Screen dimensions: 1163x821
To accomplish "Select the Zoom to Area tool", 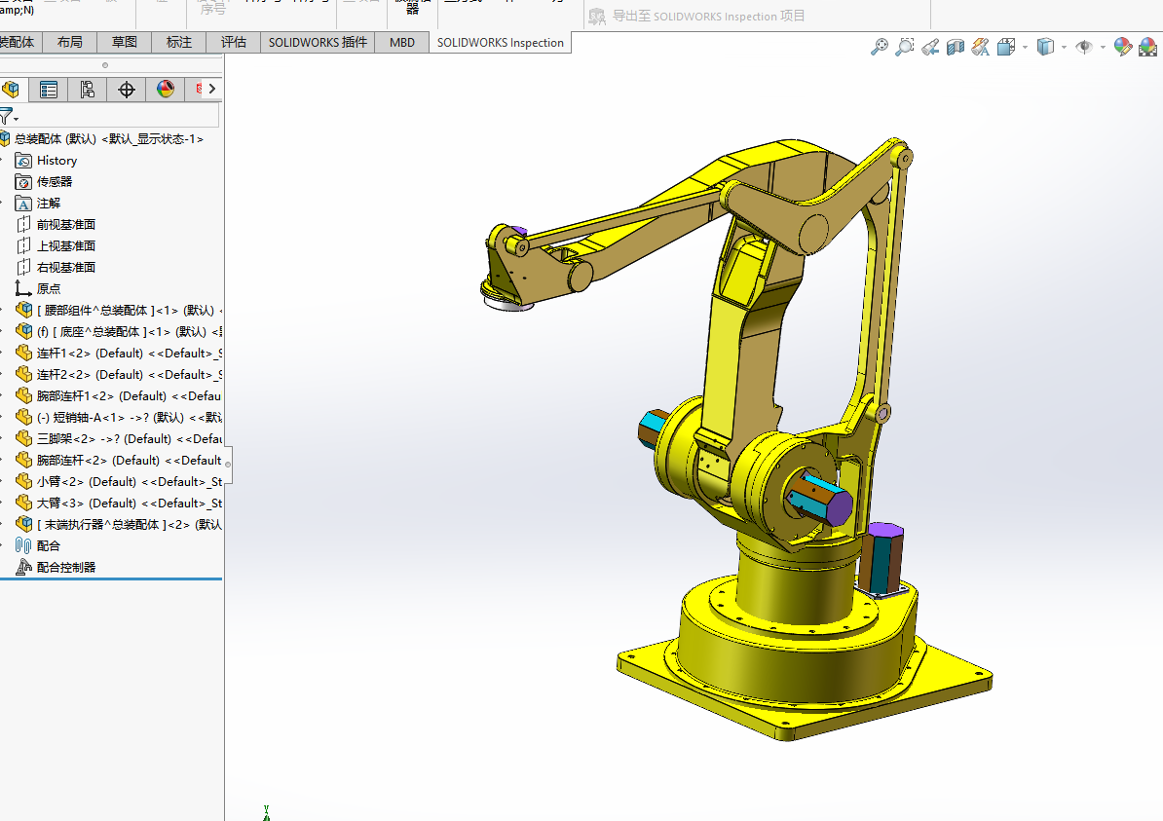I will 904,48.
